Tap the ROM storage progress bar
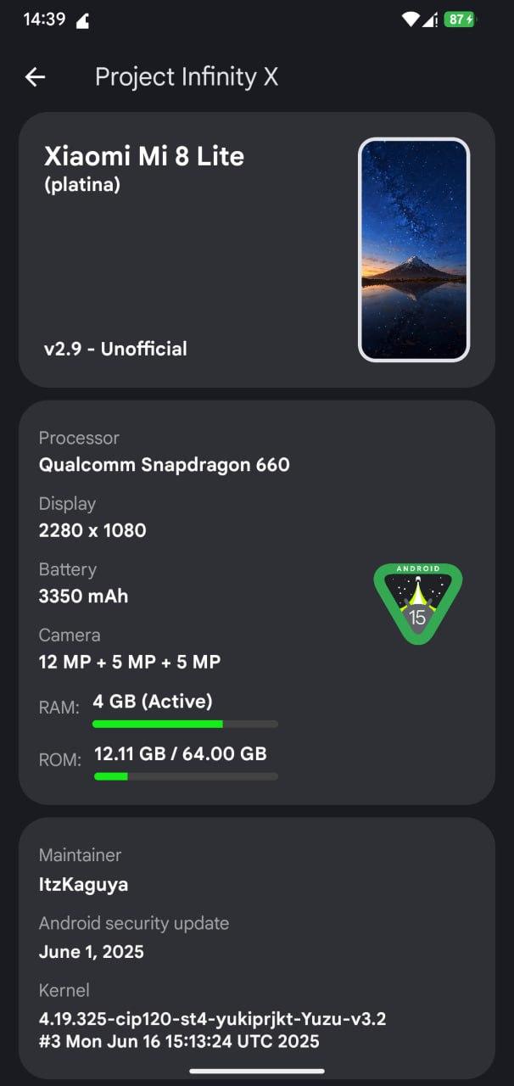 [185, 775]
